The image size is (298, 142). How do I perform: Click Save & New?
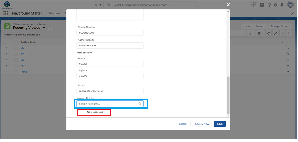202,124
